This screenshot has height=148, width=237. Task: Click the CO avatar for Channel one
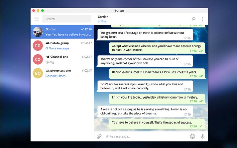coord(38,59)
